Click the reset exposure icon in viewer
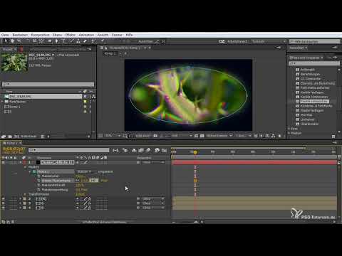 (279, 136)
